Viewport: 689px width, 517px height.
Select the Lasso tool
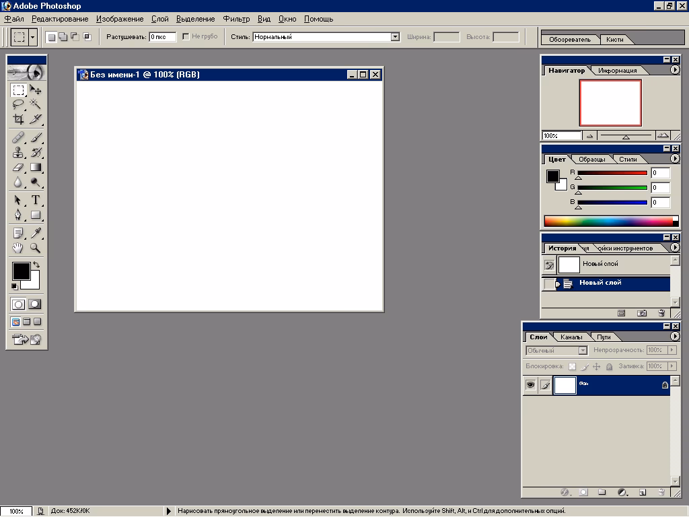[17, 104]
